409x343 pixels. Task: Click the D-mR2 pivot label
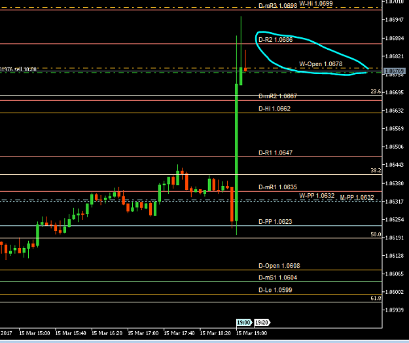coord(277,96)
